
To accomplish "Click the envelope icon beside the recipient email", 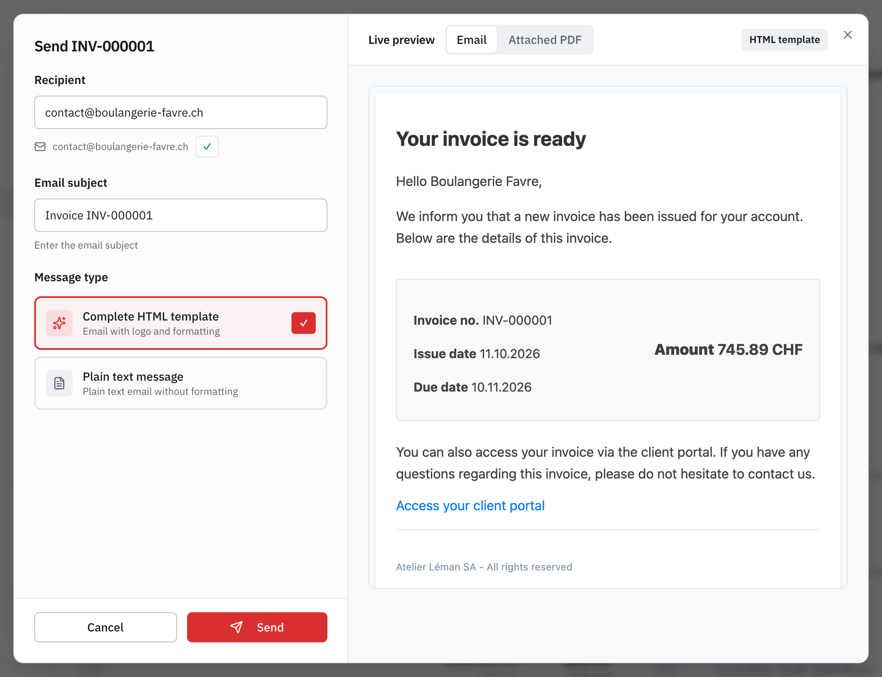I will pos(40,147).
